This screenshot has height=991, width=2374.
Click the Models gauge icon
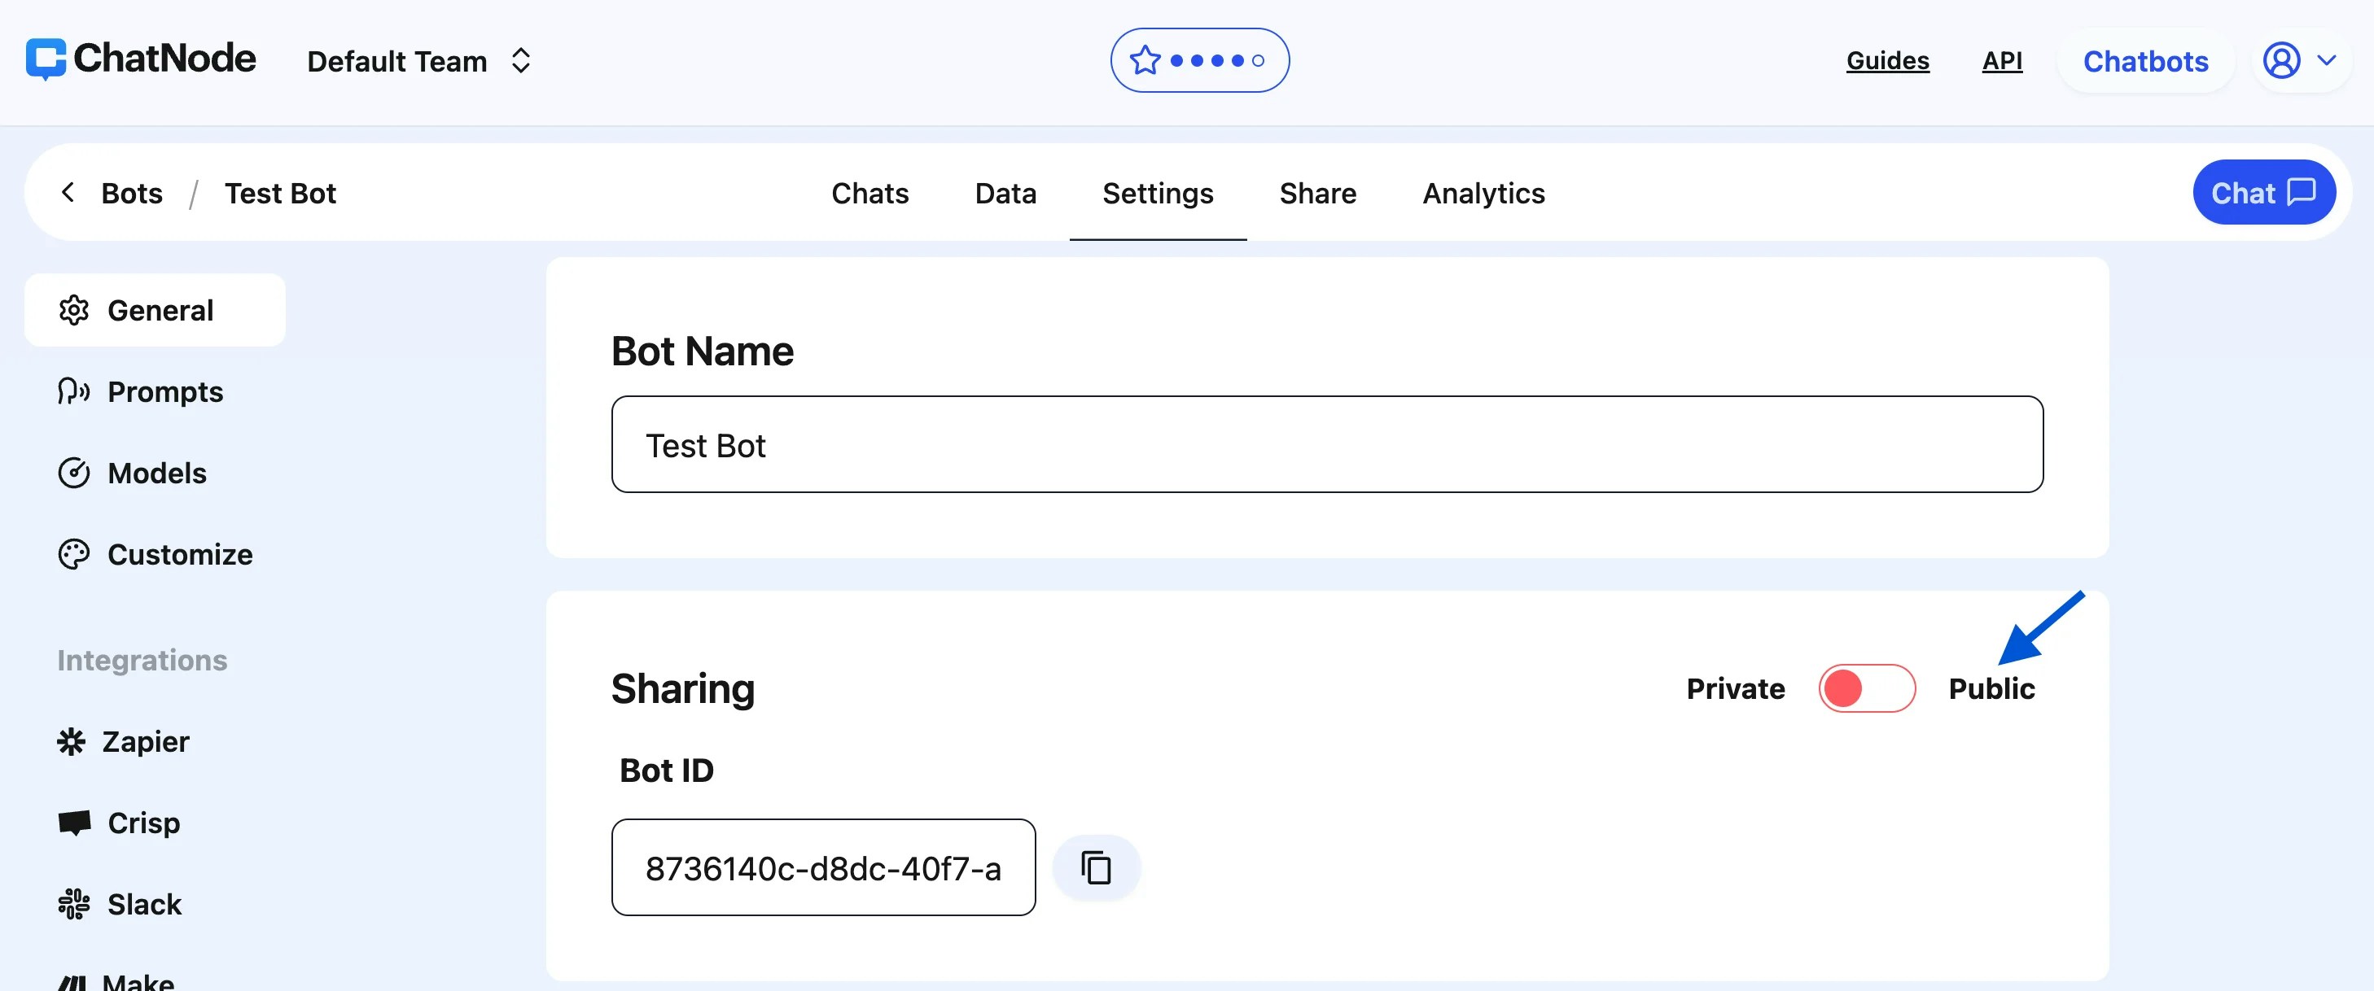pos(72,473)
